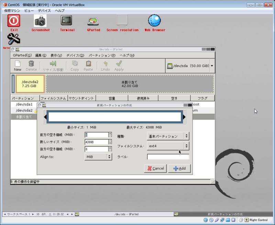Open the ヘルプ(H) menu in GParted
The height and width of the screenshot is (225, 275).
point(127,55)
